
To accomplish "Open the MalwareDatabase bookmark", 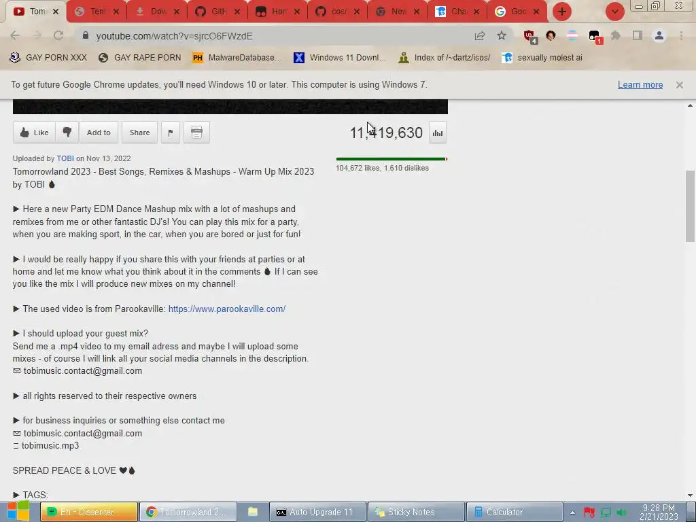I will click(237, 58).
